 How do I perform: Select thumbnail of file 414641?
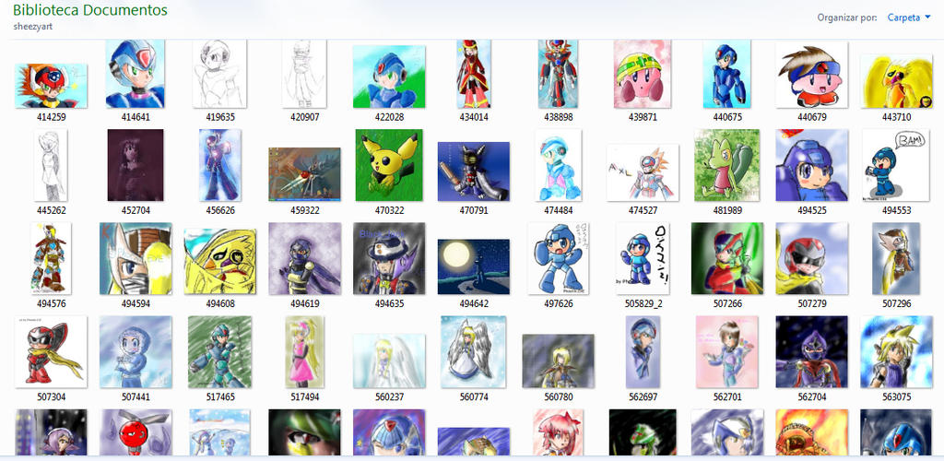click(135, 74)
